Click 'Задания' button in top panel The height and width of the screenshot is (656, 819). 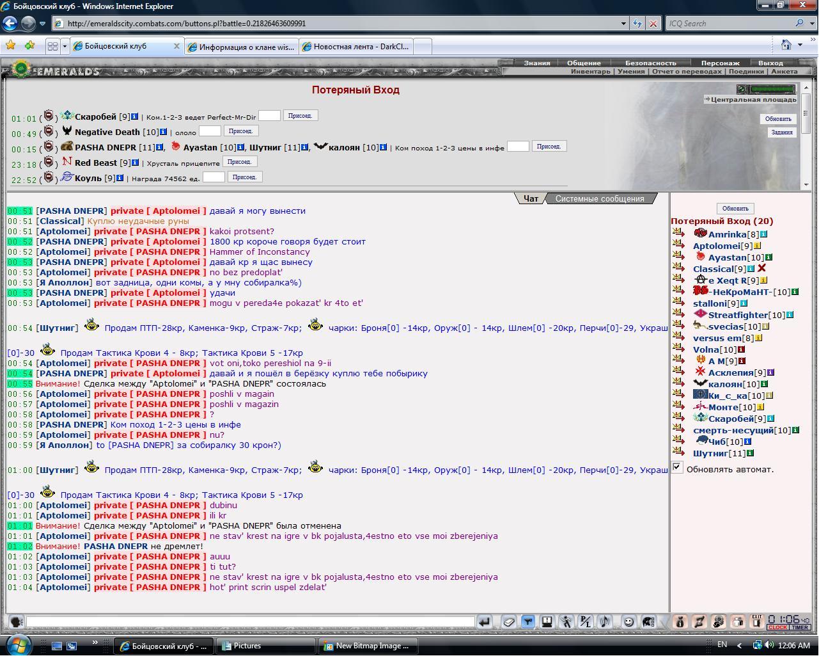tap(781, 132)
